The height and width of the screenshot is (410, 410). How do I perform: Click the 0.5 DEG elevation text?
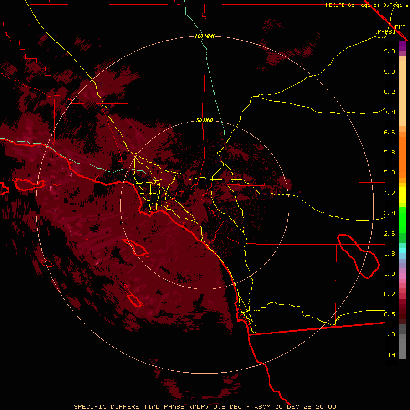227,407
